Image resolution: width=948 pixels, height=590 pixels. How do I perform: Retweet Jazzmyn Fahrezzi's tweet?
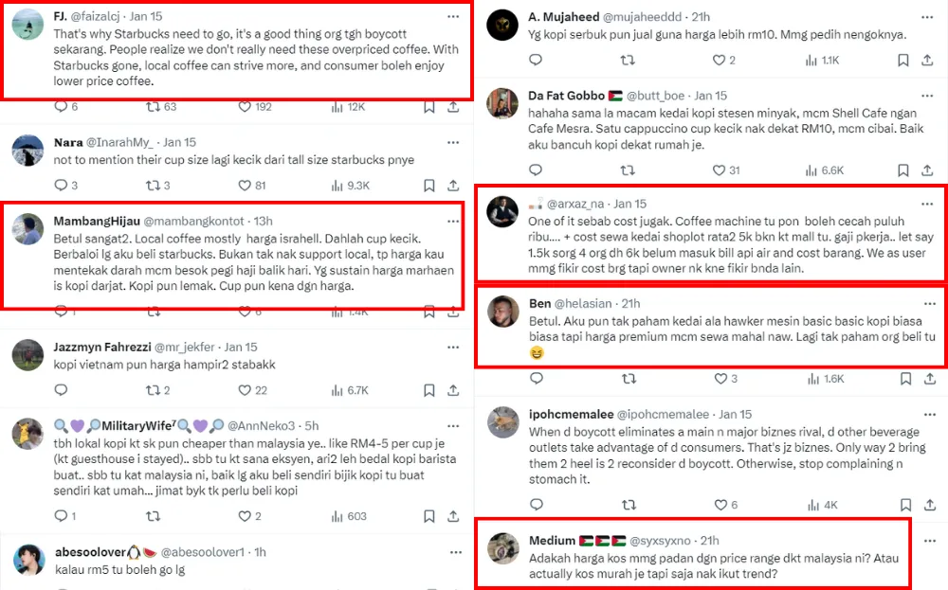[x=153, y=390]
